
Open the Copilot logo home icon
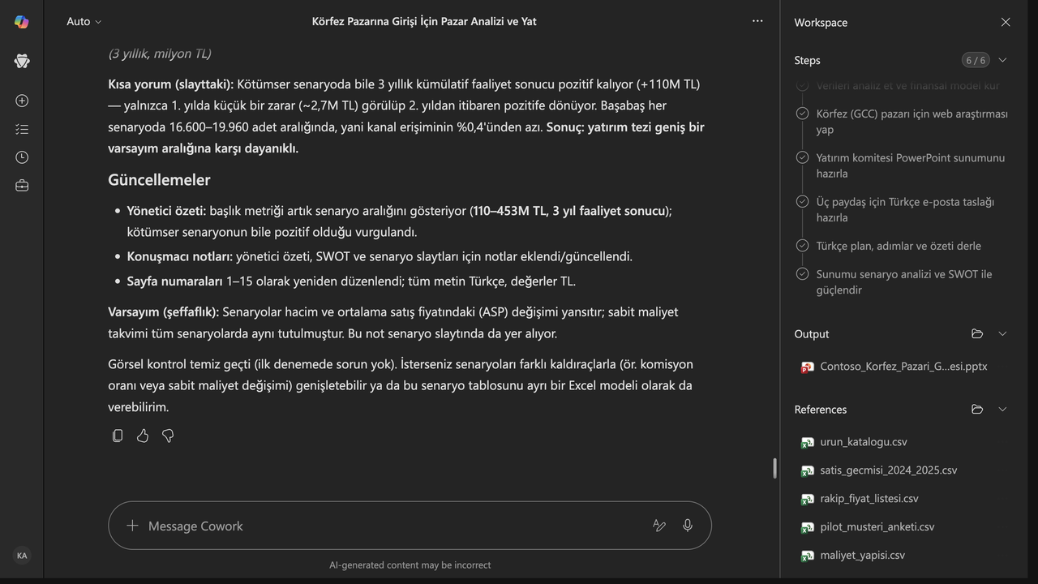tap(22, 22)
